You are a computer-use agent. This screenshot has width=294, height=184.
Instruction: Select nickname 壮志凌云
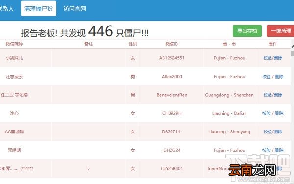14,77
